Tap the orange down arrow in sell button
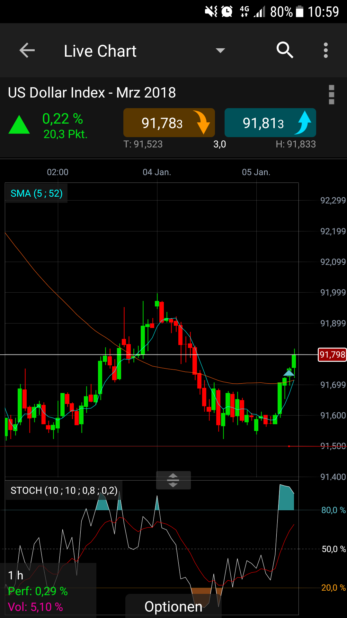347x618 pixels. [x=202, y=122]
